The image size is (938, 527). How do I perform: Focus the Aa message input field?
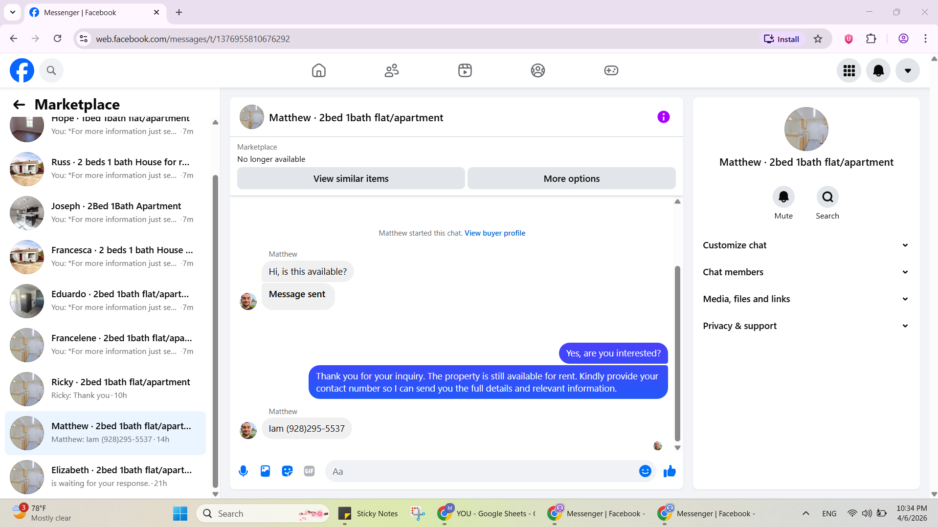pos(482,471)
